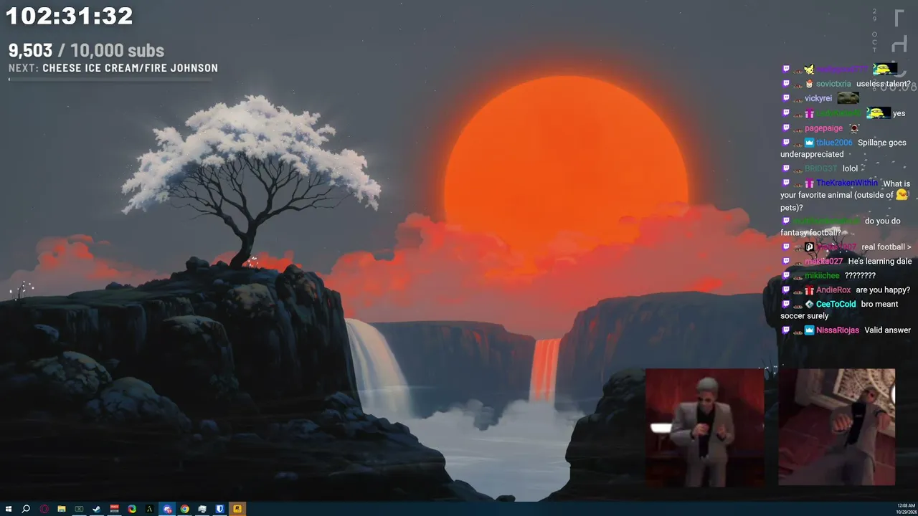
Task: Click the "useless talent?" chat message
Action: click(x=883, y=84)
